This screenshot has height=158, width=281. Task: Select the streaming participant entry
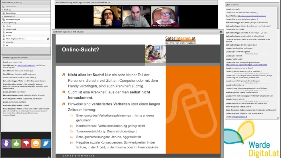pos(26,42)
